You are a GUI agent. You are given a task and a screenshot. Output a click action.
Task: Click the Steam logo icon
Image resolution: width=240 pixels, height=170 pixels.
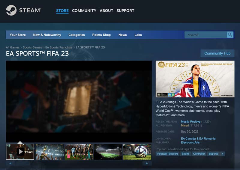tap(11, 10)
